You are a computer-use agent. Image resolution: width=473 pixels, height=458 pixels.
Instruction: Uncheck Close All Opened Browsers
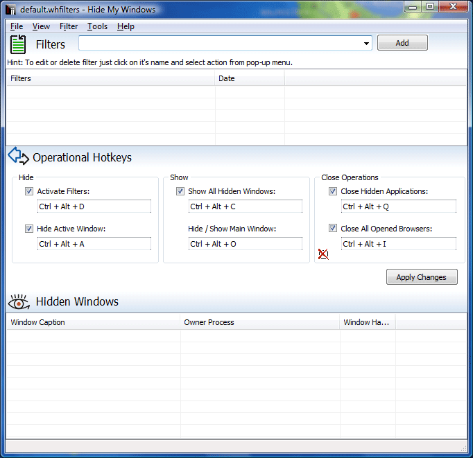pos(333,229)
